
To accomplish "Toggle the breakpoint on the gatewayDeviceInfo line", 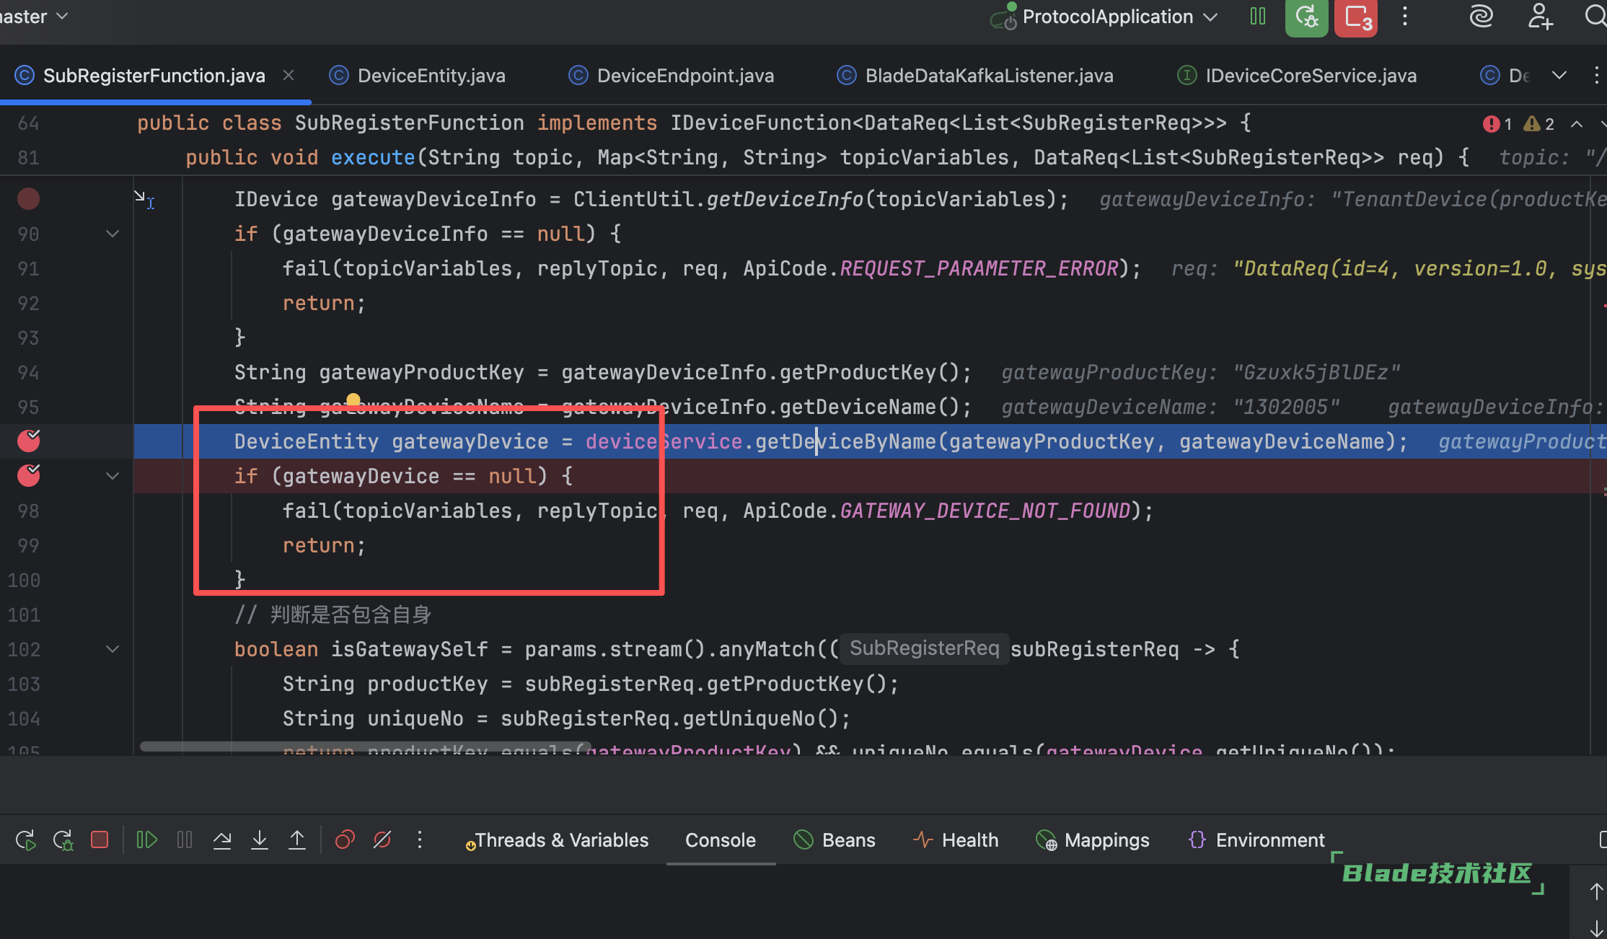I will coord(29,199).
